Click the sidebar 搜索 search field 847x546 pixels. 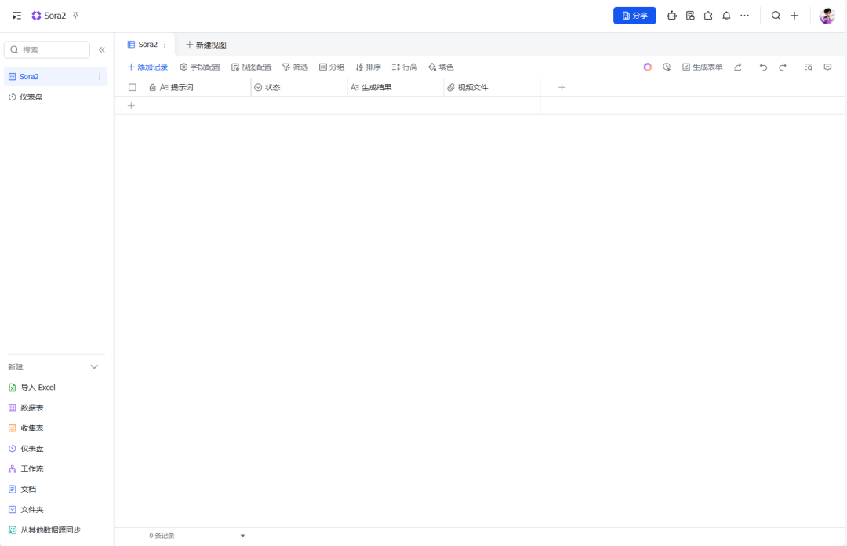point(47,50)
